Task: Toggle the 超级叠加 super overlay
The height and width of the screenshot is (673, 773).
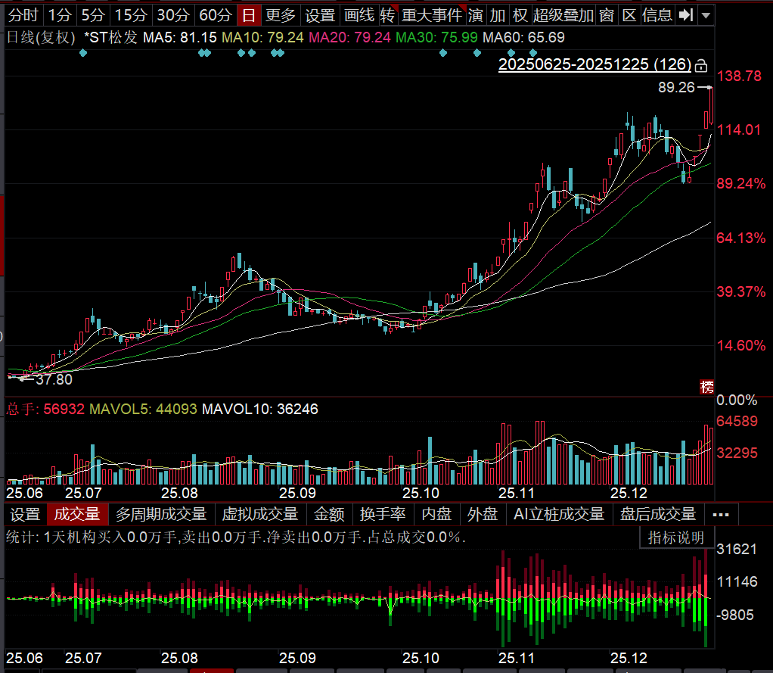Action: 563,15
